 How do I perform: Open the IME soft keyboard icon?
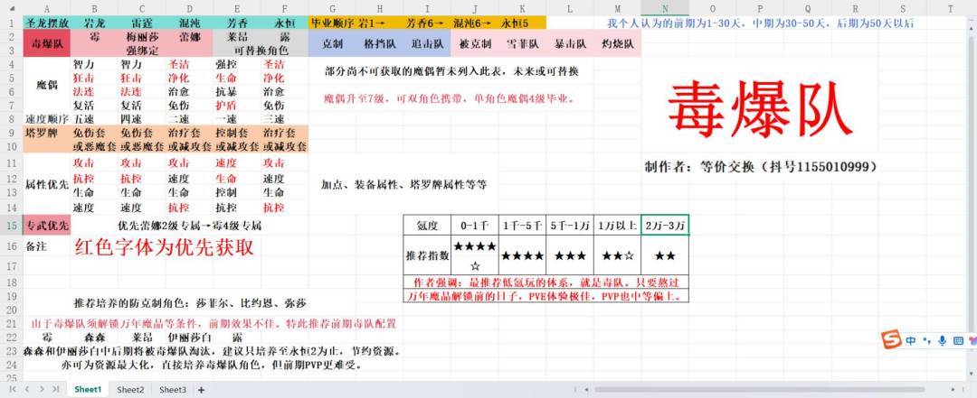coord(957,341)
